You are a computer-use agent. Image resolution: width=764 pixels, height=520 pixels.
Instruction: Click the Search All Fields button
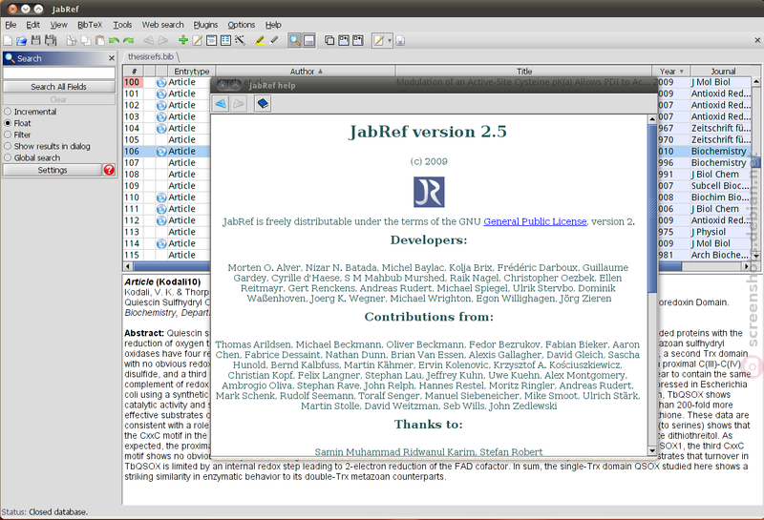click(59, 87)
